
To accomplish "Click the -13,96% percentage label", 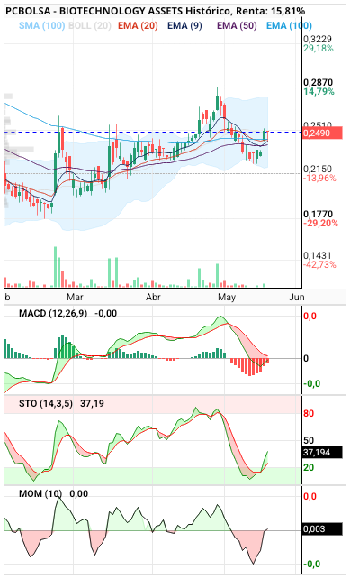I will coord(319,178).
